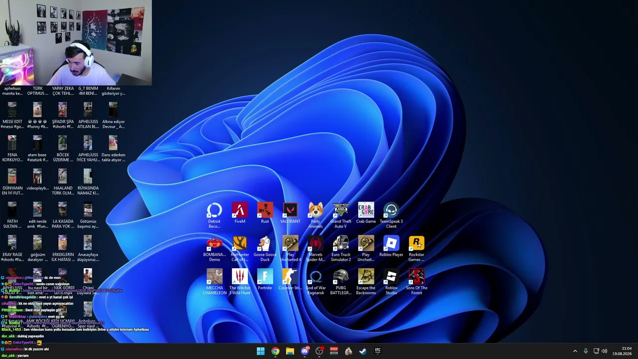Screen dimensions: 638x359
Task: Select the ERKEKLERİN İLK HATASI video file
Action: [x=63, y=249]
